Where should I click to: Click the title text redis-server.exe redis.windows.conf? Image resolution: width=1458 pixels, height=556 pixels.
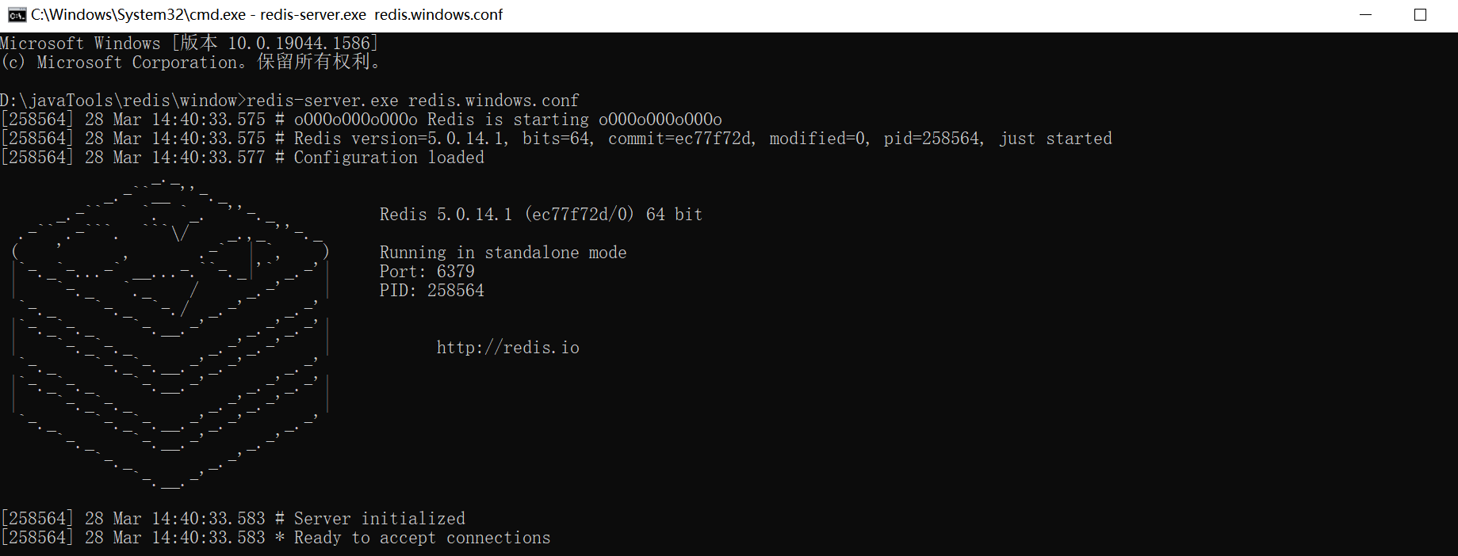[381, 15]
